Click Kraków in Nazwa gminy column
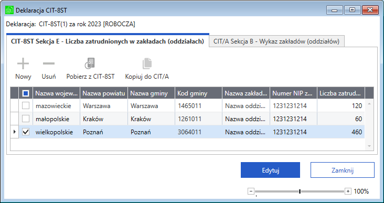This screenshot has width=384, height=203. point(152,119)
